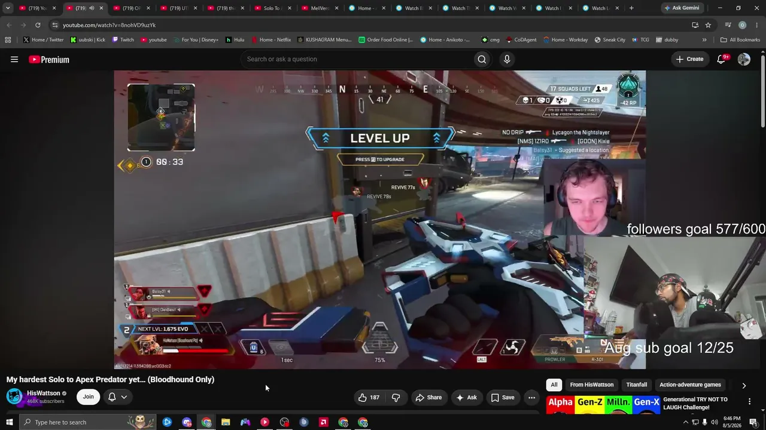Viewport: 766px width, 430px height.
Task: Focus the YouTube search box
Action: coord(357,59)
